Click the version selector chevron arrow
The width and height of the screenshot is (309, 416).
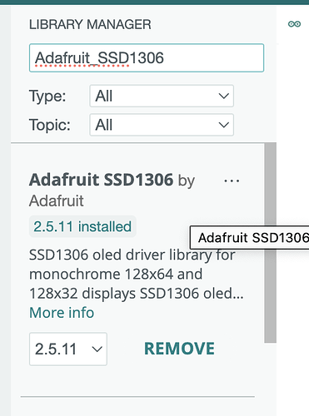pos(97,349)
